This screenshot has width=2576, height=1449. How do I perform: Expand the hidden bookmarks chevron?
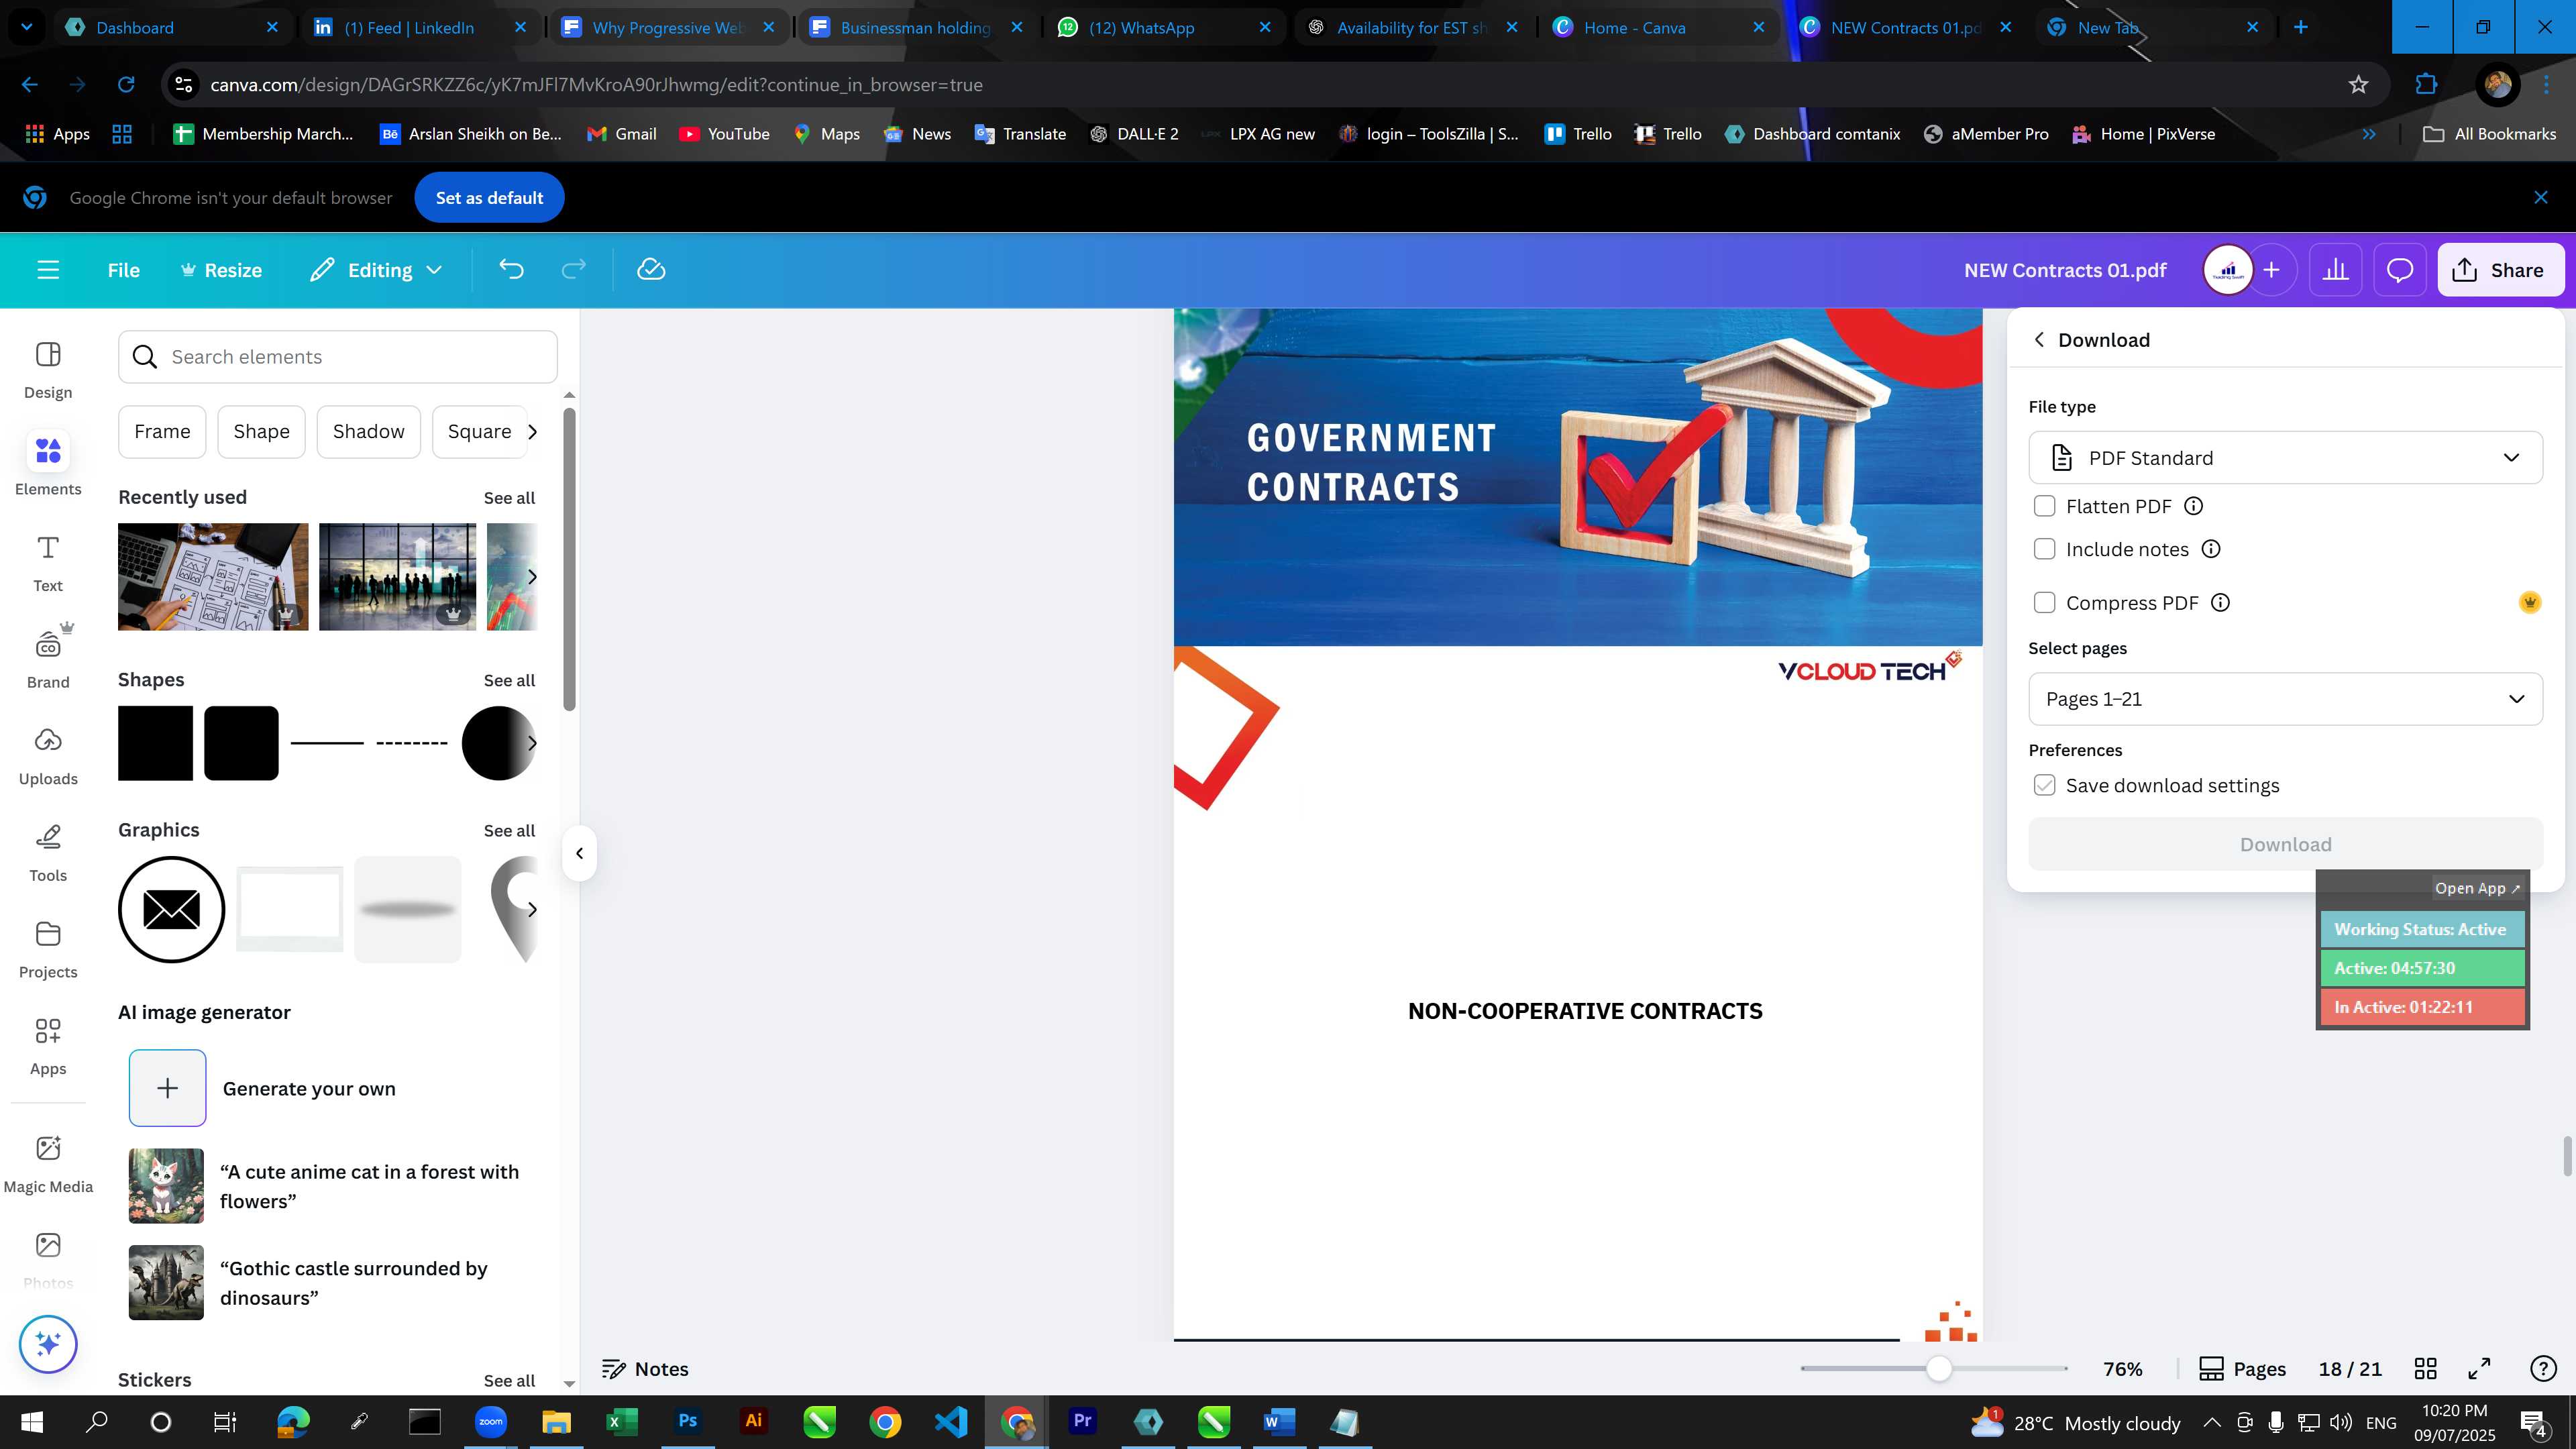(2369, 134)
